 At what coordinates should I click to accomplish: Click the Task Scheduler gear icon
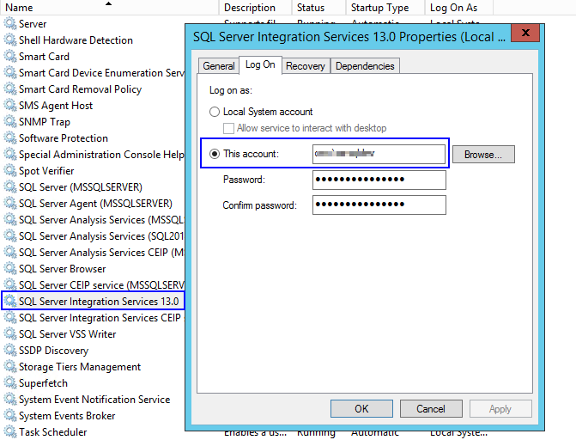tap(10, 432)
